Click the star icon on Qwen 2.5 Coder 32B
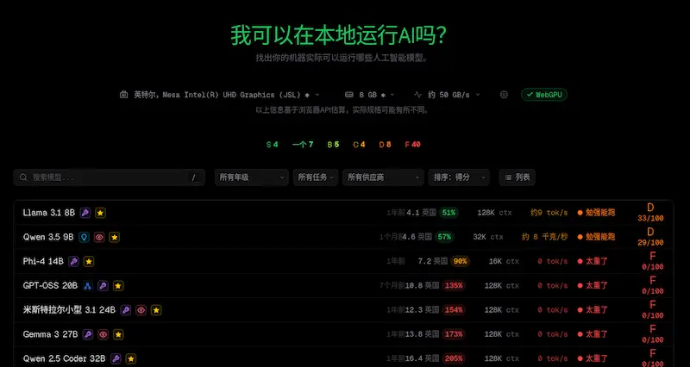The height and width of the screenshot is (367, 690). [130, 358]
